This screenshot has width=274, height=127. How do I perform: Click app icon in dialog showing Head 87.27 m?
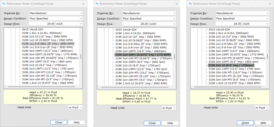(4, 4)
